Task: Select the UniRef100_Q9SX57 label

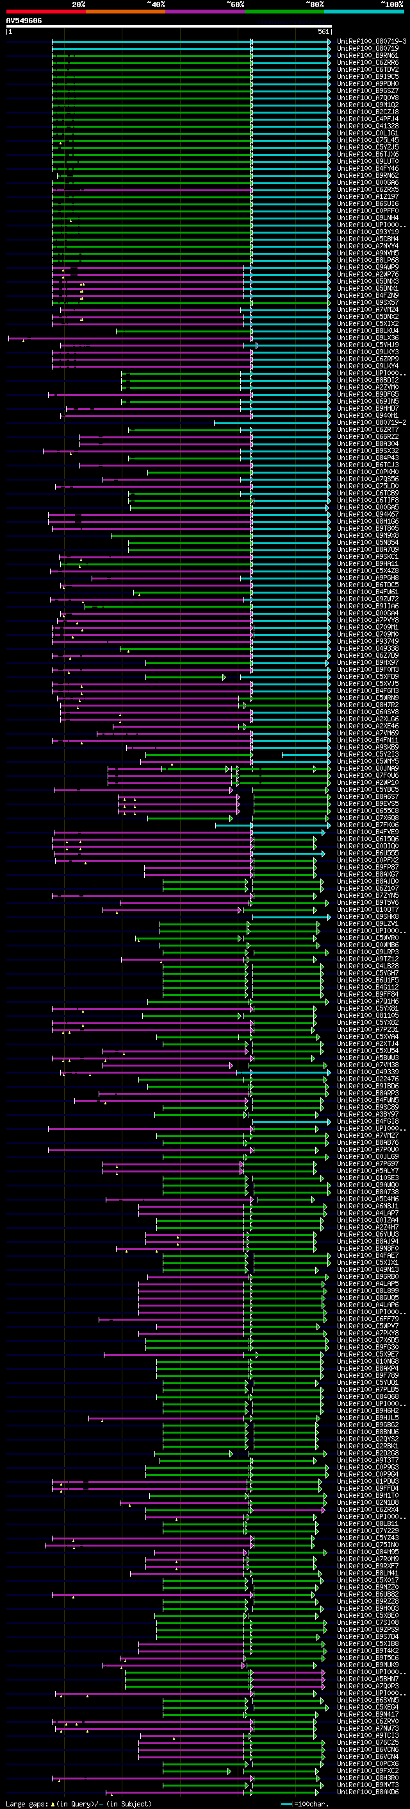Action: point(368,303)
